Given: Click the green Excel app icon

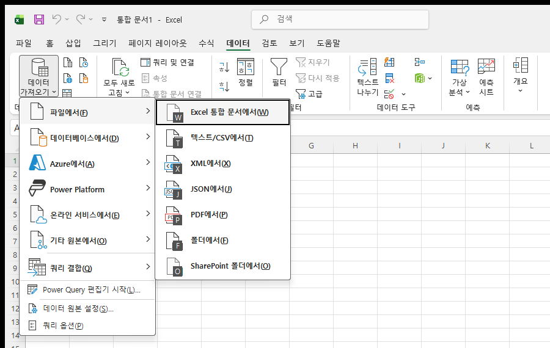Looking at the screenshot, I should (x=20, y=20).
